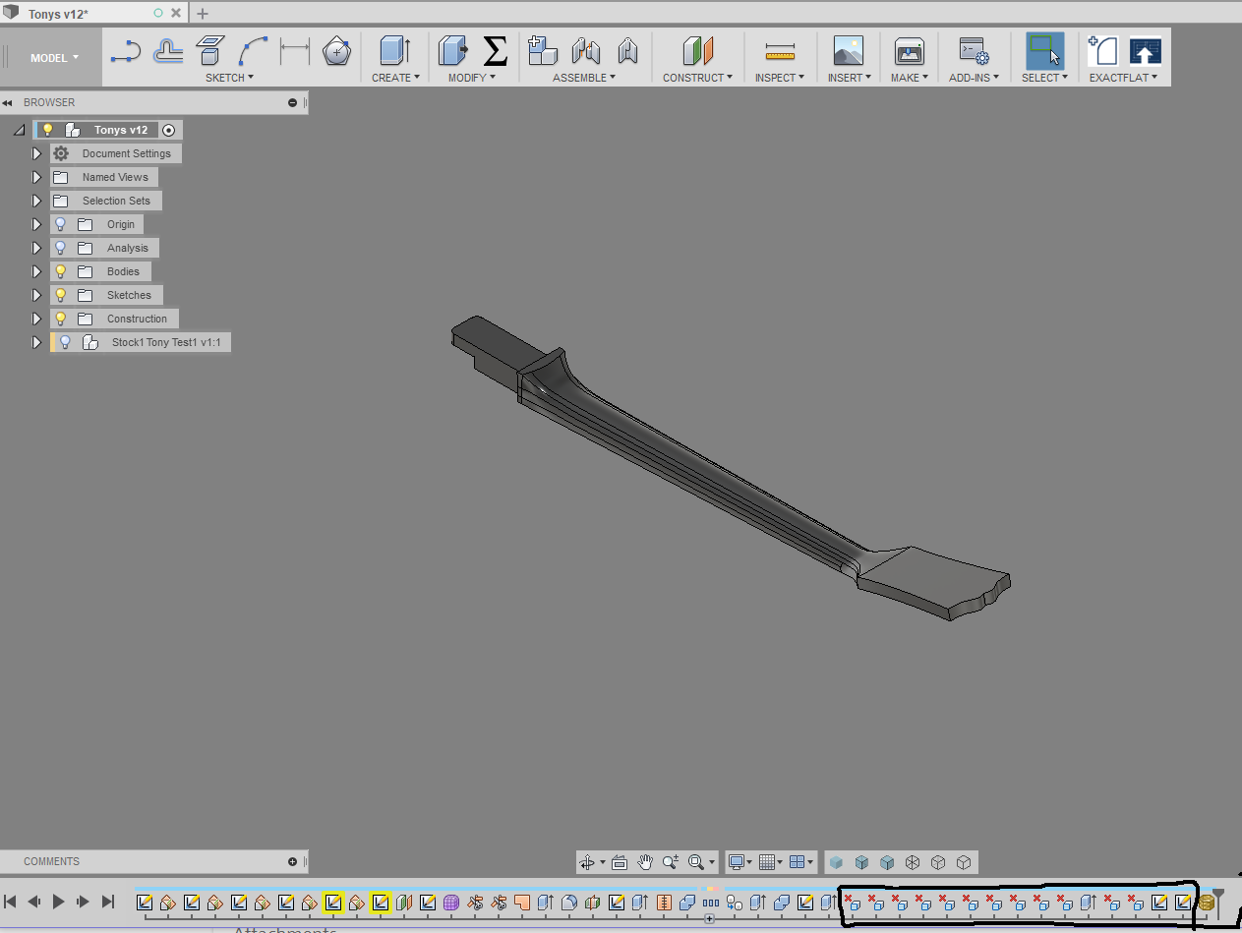Activate the Look At tool
Screen dimensions: 1242x933
click(620, 862)
